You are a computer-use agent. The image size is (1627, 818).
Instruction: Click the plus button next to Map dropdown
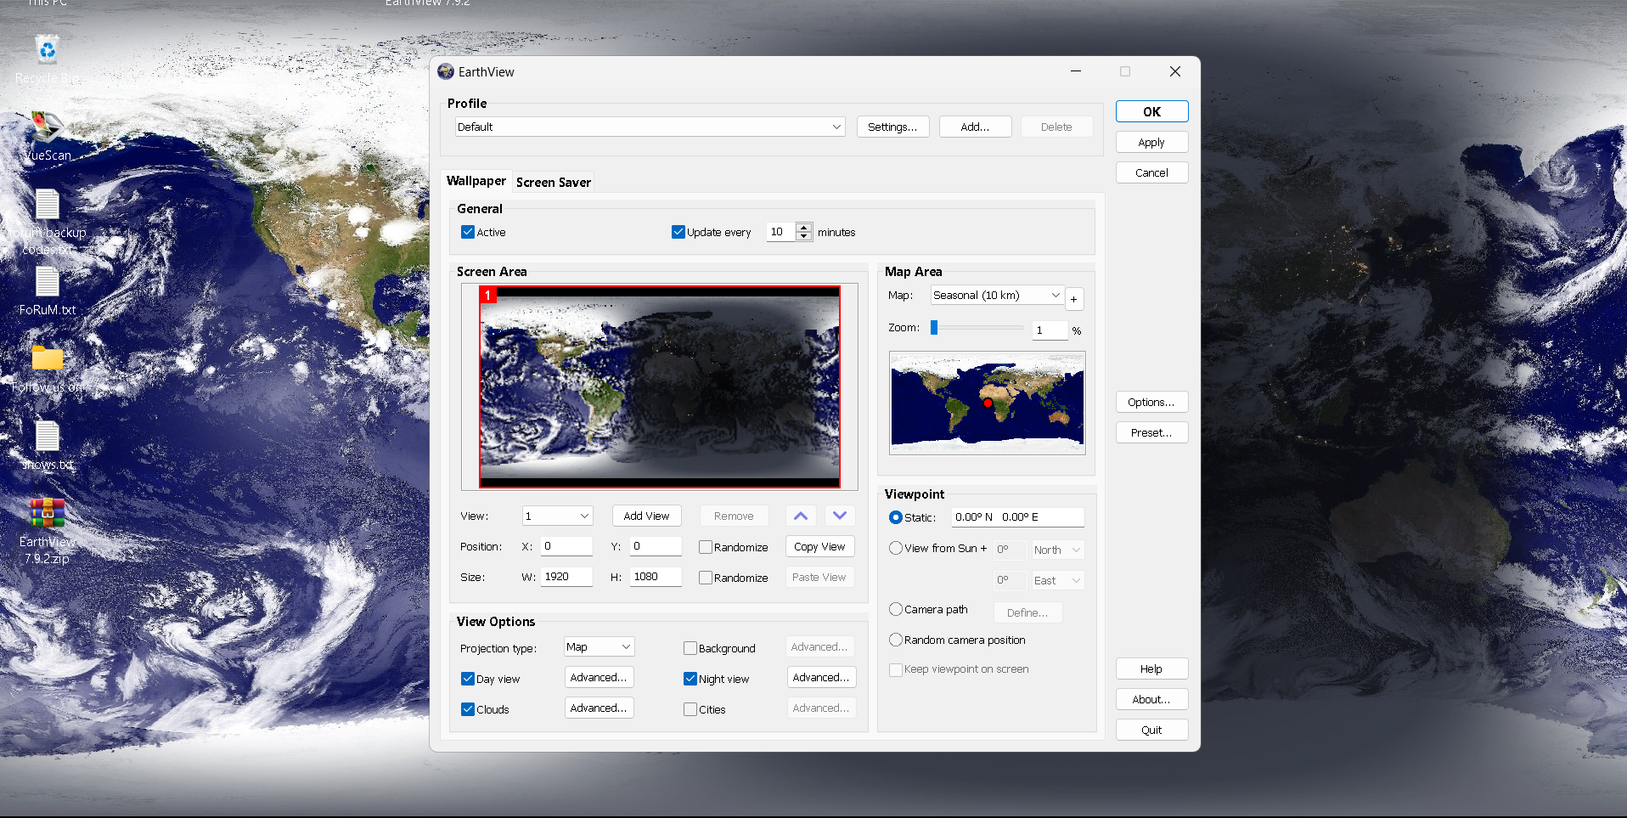point(1074,299)
